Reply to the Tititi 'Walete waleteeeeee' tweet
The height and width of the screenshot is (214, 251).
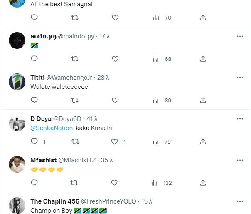(34, 100)
